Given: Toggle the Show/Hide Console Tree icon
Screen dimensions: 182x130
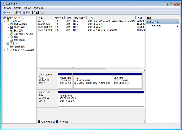Looking at the screenshot, I should tap(18, 13).
